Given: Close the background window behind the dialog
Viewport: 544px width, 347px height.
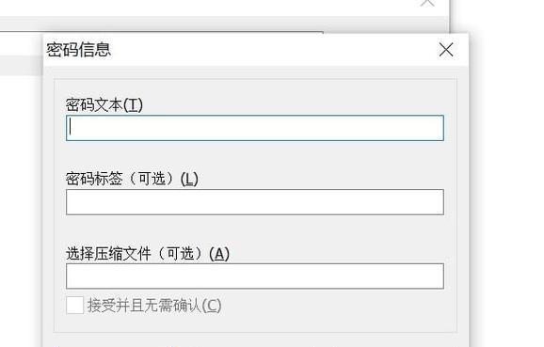Looking at the screenshot, I should pos(427,3).
